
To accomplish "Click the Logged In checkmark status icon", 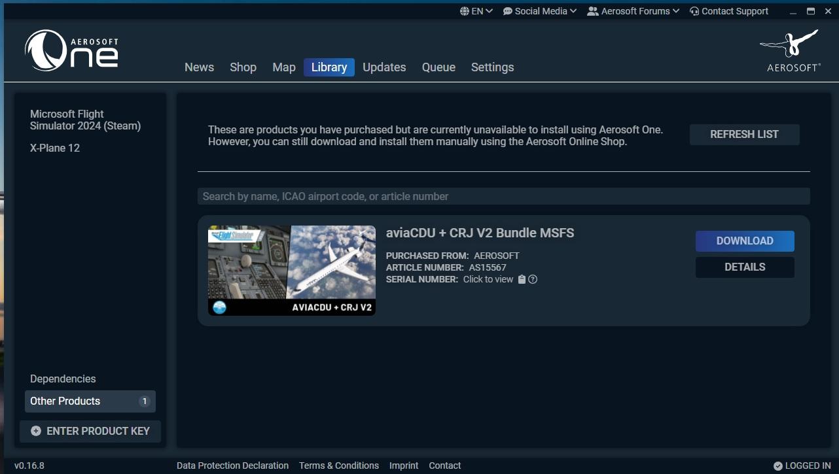I will 777,466.
